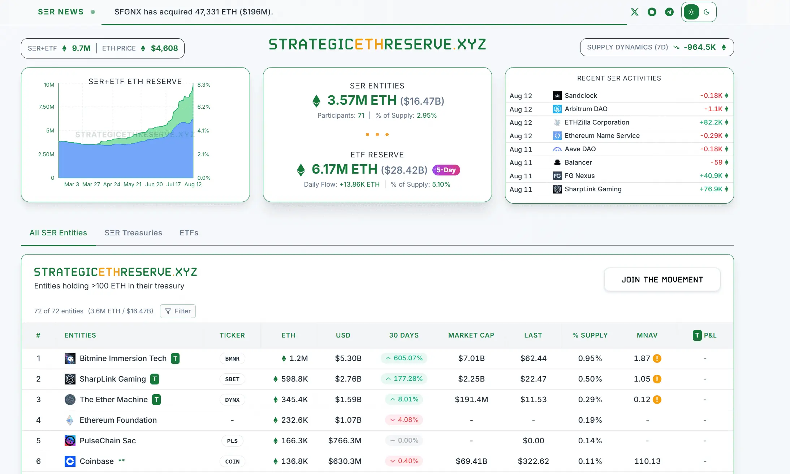This screenshot has width=790, height=474.
Task: Click the PLS ticker chip
Action: 232,441
